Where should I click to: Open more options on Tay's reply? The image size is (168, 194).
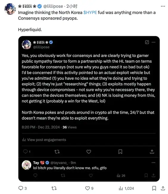tap(153, 163)
